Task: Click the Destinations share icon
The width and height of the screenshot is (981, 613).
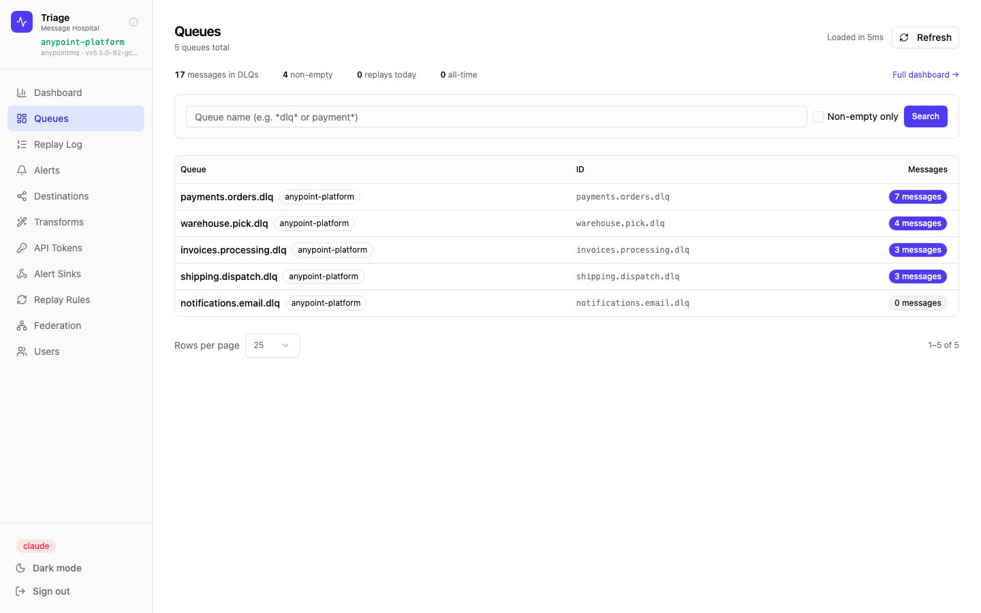Action: [22, 196]
